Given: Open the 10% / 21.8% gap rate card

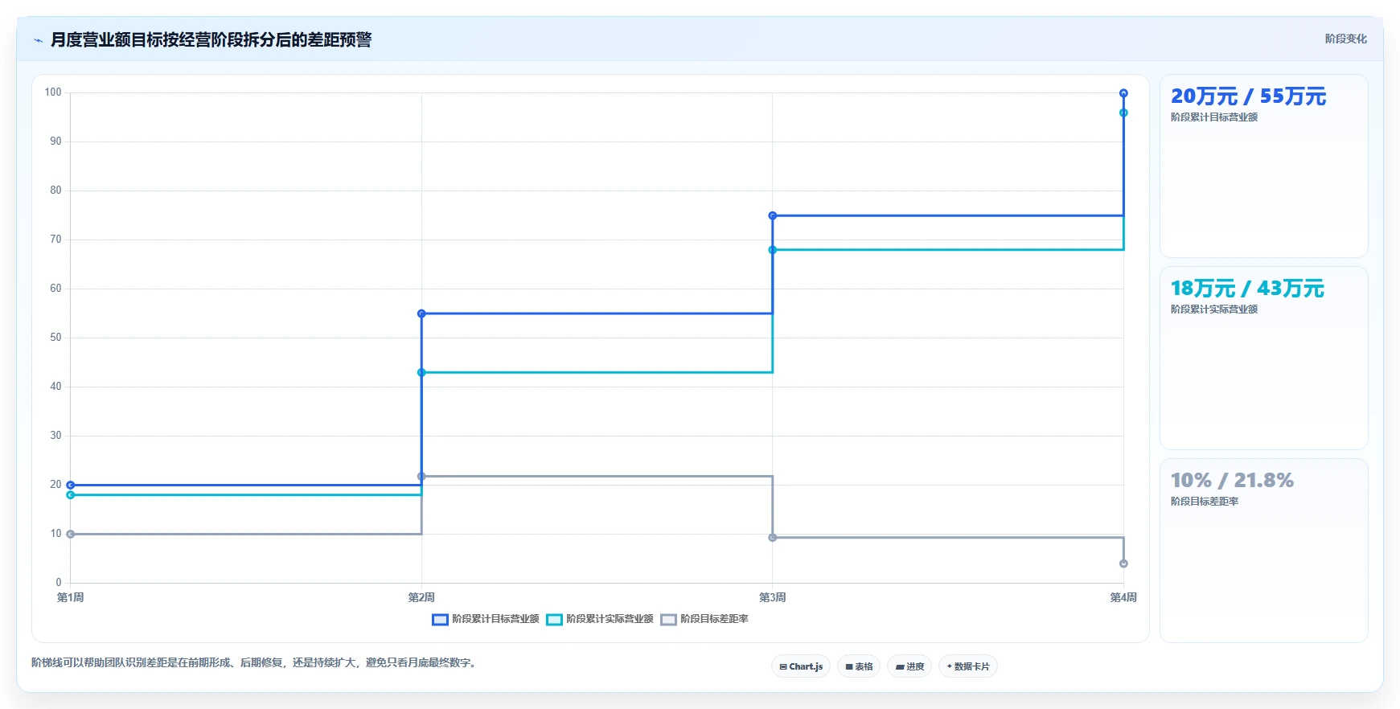Looking at the screenshot, I should (x=1263, y=550).
